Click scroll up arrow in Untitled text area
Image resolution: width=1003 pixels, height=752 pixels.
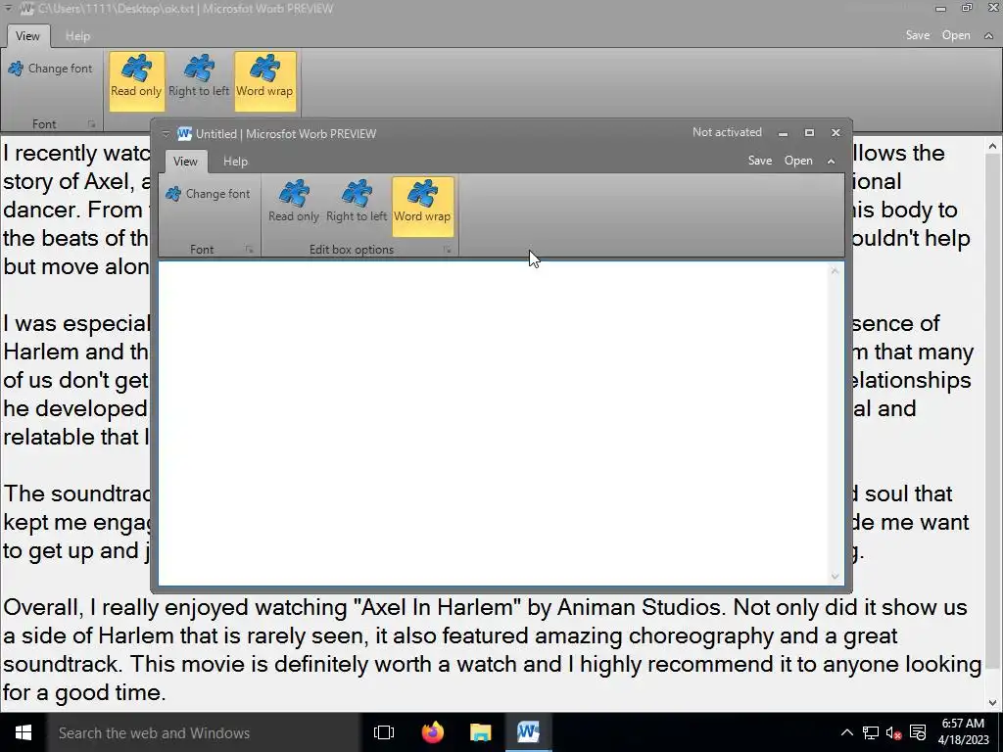[x=835, y=271]
